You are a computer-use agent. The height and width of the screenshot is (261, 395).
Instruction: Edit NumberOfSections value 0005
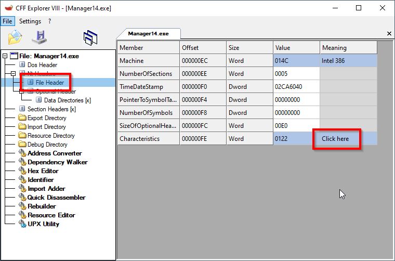pyautogui.click(x=296, y=73)
